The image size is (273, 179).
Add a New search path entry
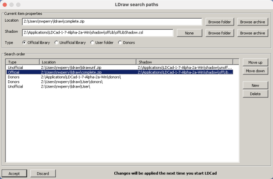point(255,85)
